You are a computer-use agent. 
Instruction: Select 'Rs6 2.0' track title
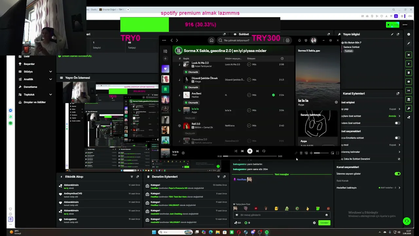tap(196, 124)
